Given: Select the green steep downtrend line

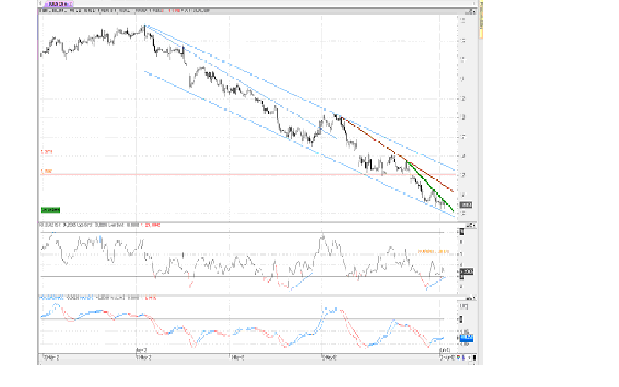Looking at the screenshot, I should (429, 186).
